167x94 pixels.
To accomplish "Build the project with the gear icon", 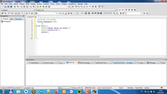I will pyautogui.click(x=38, y=7).
